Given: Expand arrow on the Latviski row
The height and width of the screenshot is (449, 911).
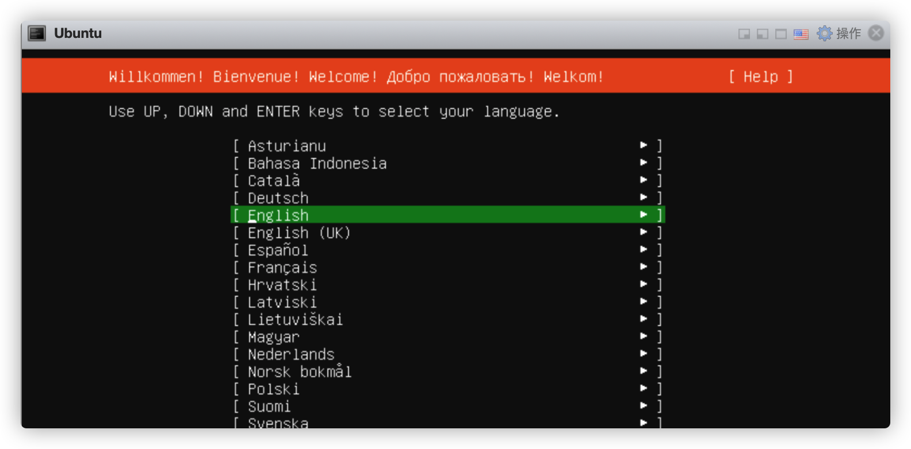Looking at the screenshot, I should (644, 301).
